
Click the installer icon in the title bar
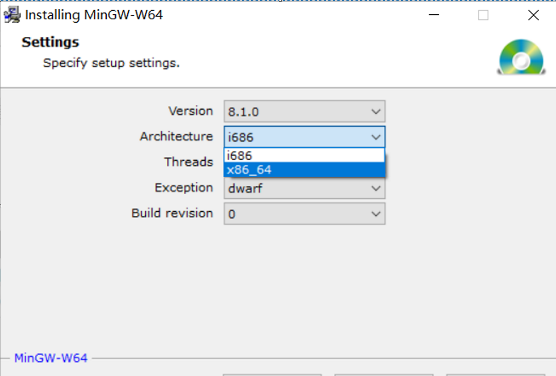point(12,15)
